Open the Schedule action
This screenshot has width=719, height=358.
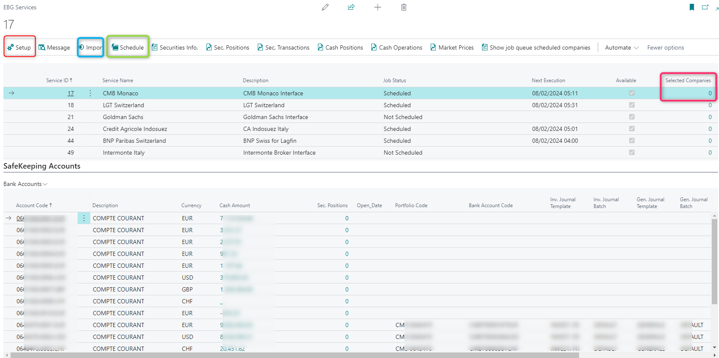128,47
